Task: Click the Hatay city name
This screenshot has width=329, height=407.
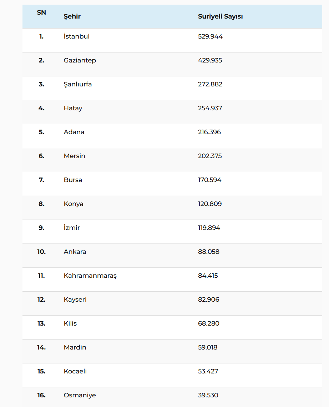Action: 73,108
